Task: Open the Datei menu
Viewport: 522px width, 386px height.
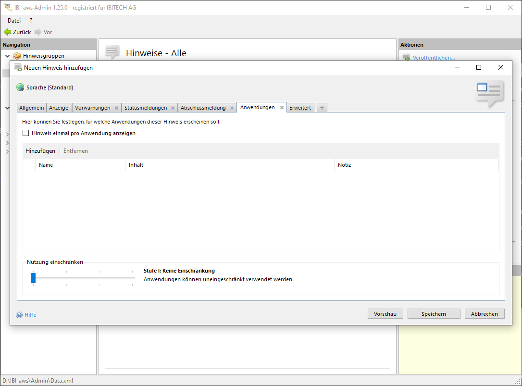Action: (14, 21)
